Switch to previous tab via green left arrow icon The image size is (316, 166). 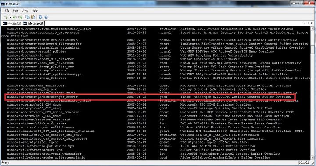(14, 18)
